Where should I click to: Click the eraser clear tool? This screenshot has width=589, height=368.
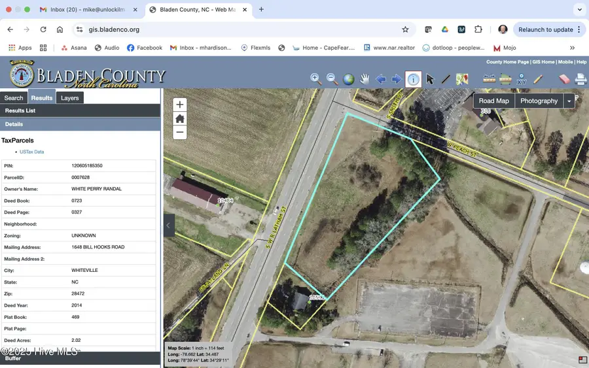(564, 79)
